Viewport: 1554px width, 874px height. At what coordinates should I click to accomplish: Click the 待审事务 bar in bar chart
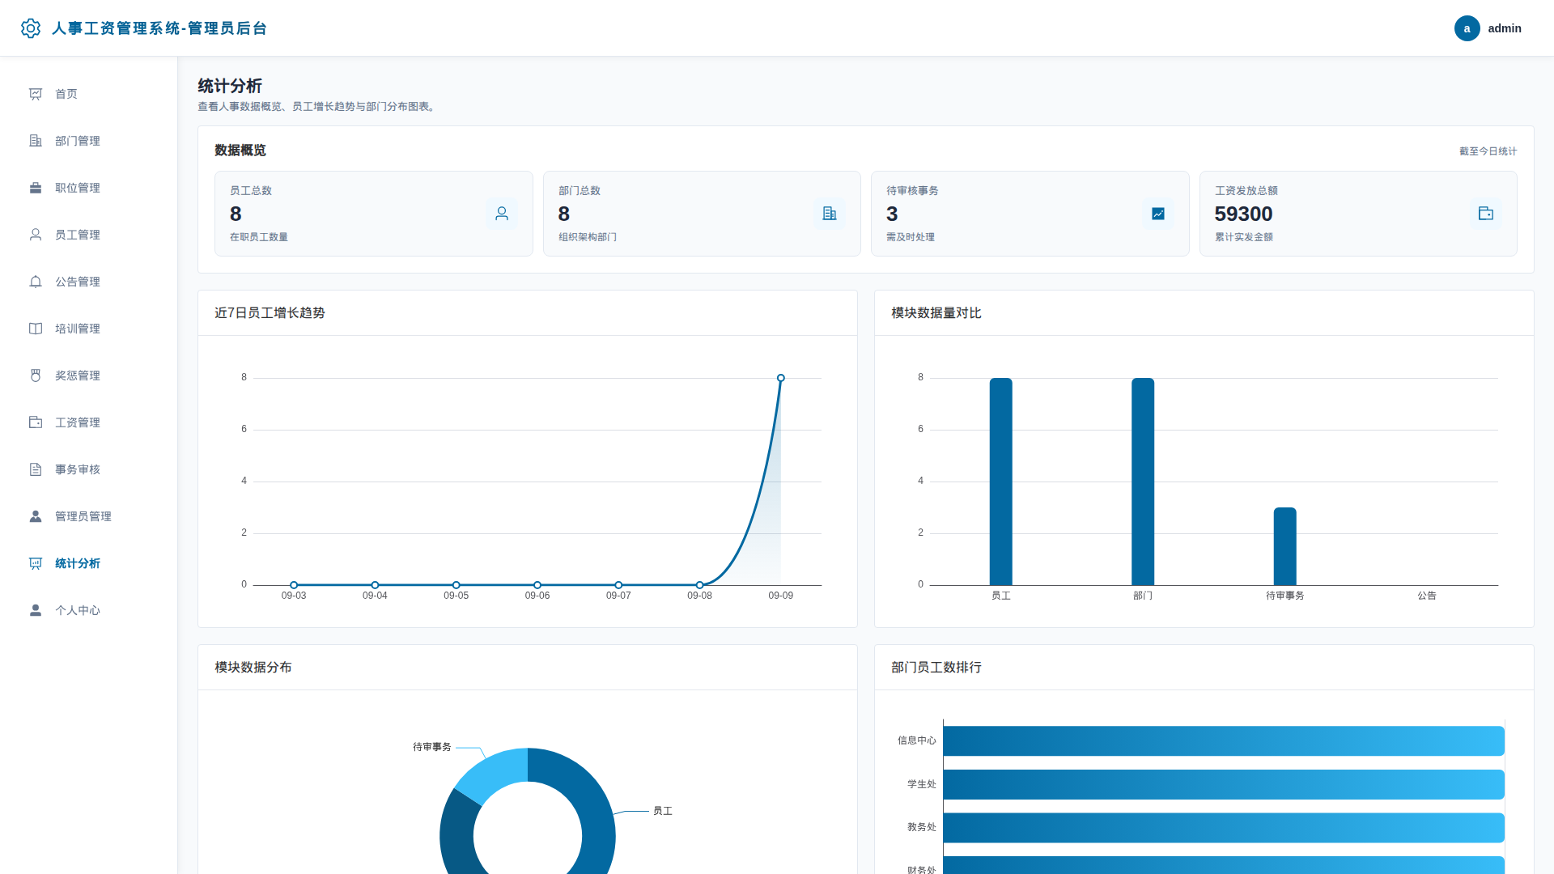(1285, 546)
